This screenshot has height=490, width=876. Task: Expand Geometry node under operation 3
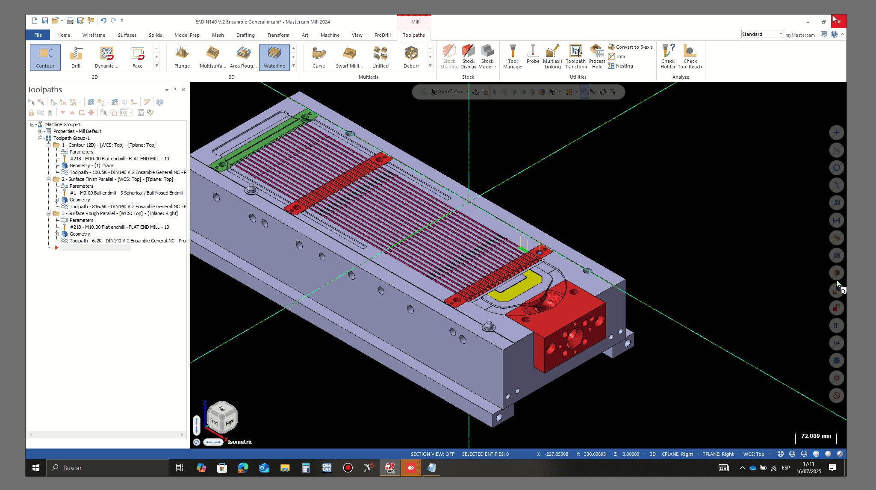tap(57, 234)
